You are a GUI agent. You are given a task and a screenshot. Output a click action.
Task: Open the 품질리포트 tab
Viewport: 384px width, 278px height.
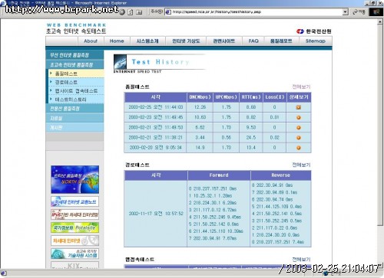pyautogui.click(x=281, y=41)
